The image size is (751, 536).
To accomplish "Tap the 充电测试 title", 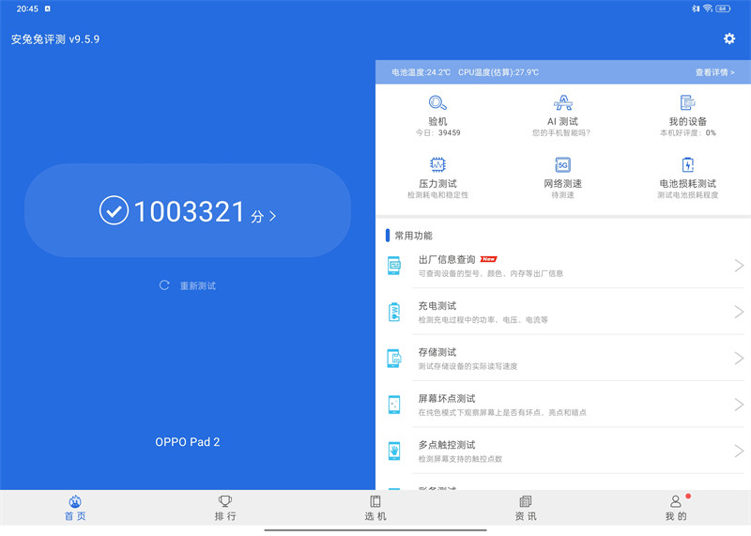I will coord(437,306).
